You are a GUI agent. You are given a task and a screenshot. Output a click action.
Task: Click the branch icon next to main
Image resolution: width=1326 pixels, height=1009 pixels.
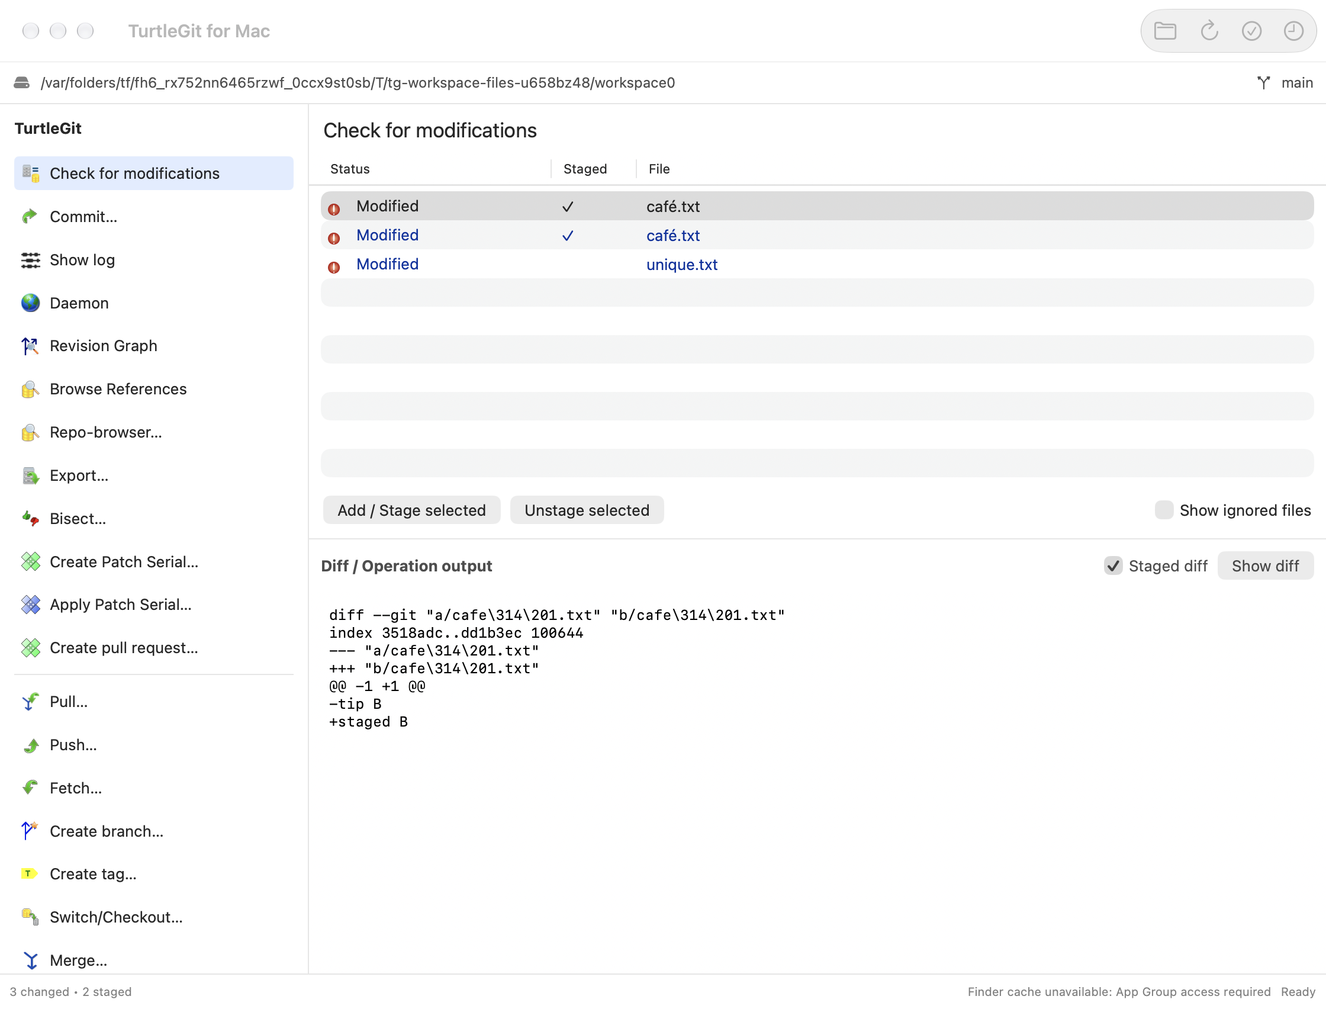click(x=1263, y=83)
